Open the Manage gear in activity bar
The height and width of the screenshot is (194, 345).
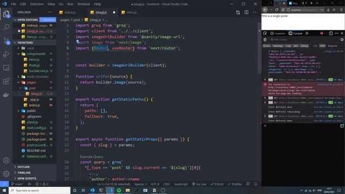pos(6,174)
